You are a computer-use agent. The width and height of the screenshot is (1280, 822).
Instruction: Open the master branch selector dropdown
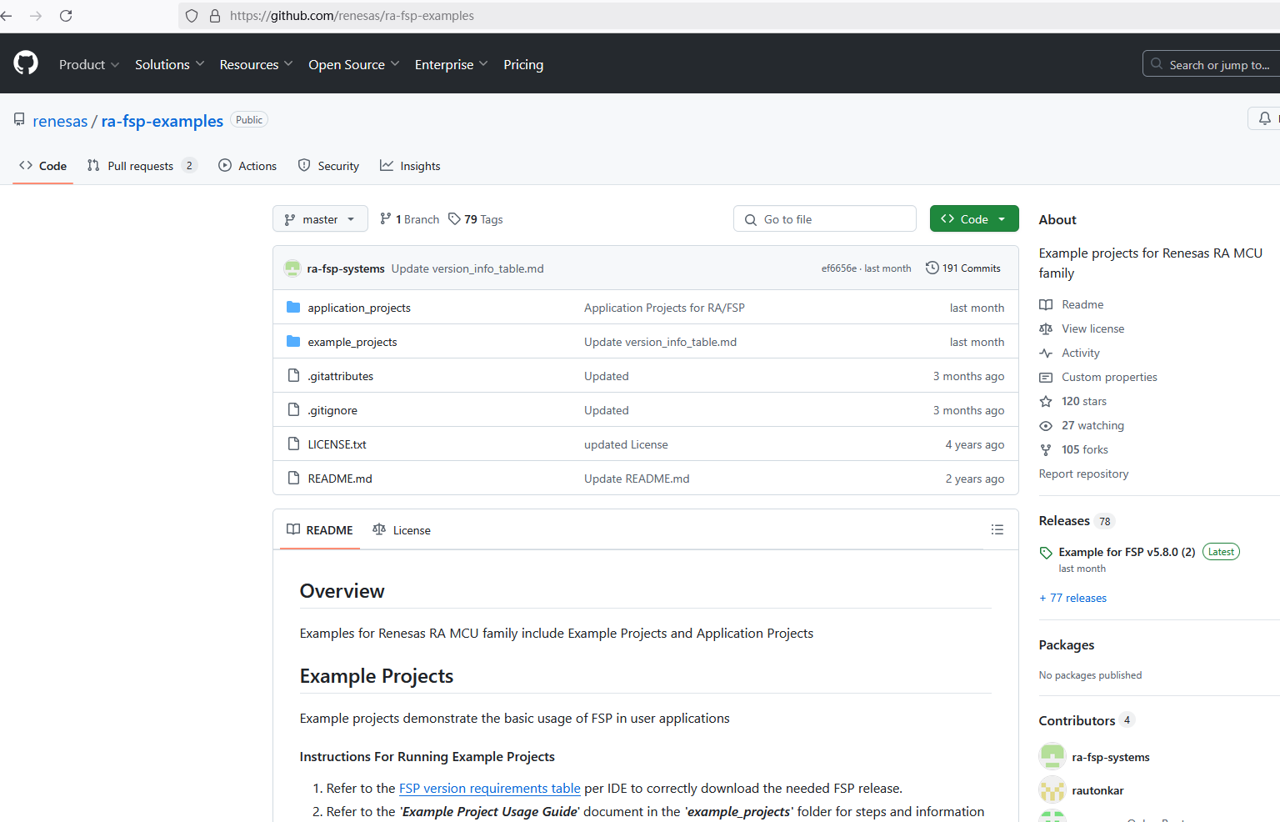pyautogui.click(x=320, y=219)
